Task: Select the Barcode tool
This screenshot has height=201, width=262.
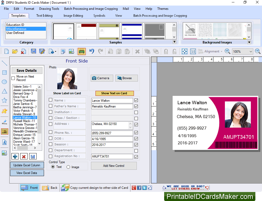Action: click(x=4, y=131)
